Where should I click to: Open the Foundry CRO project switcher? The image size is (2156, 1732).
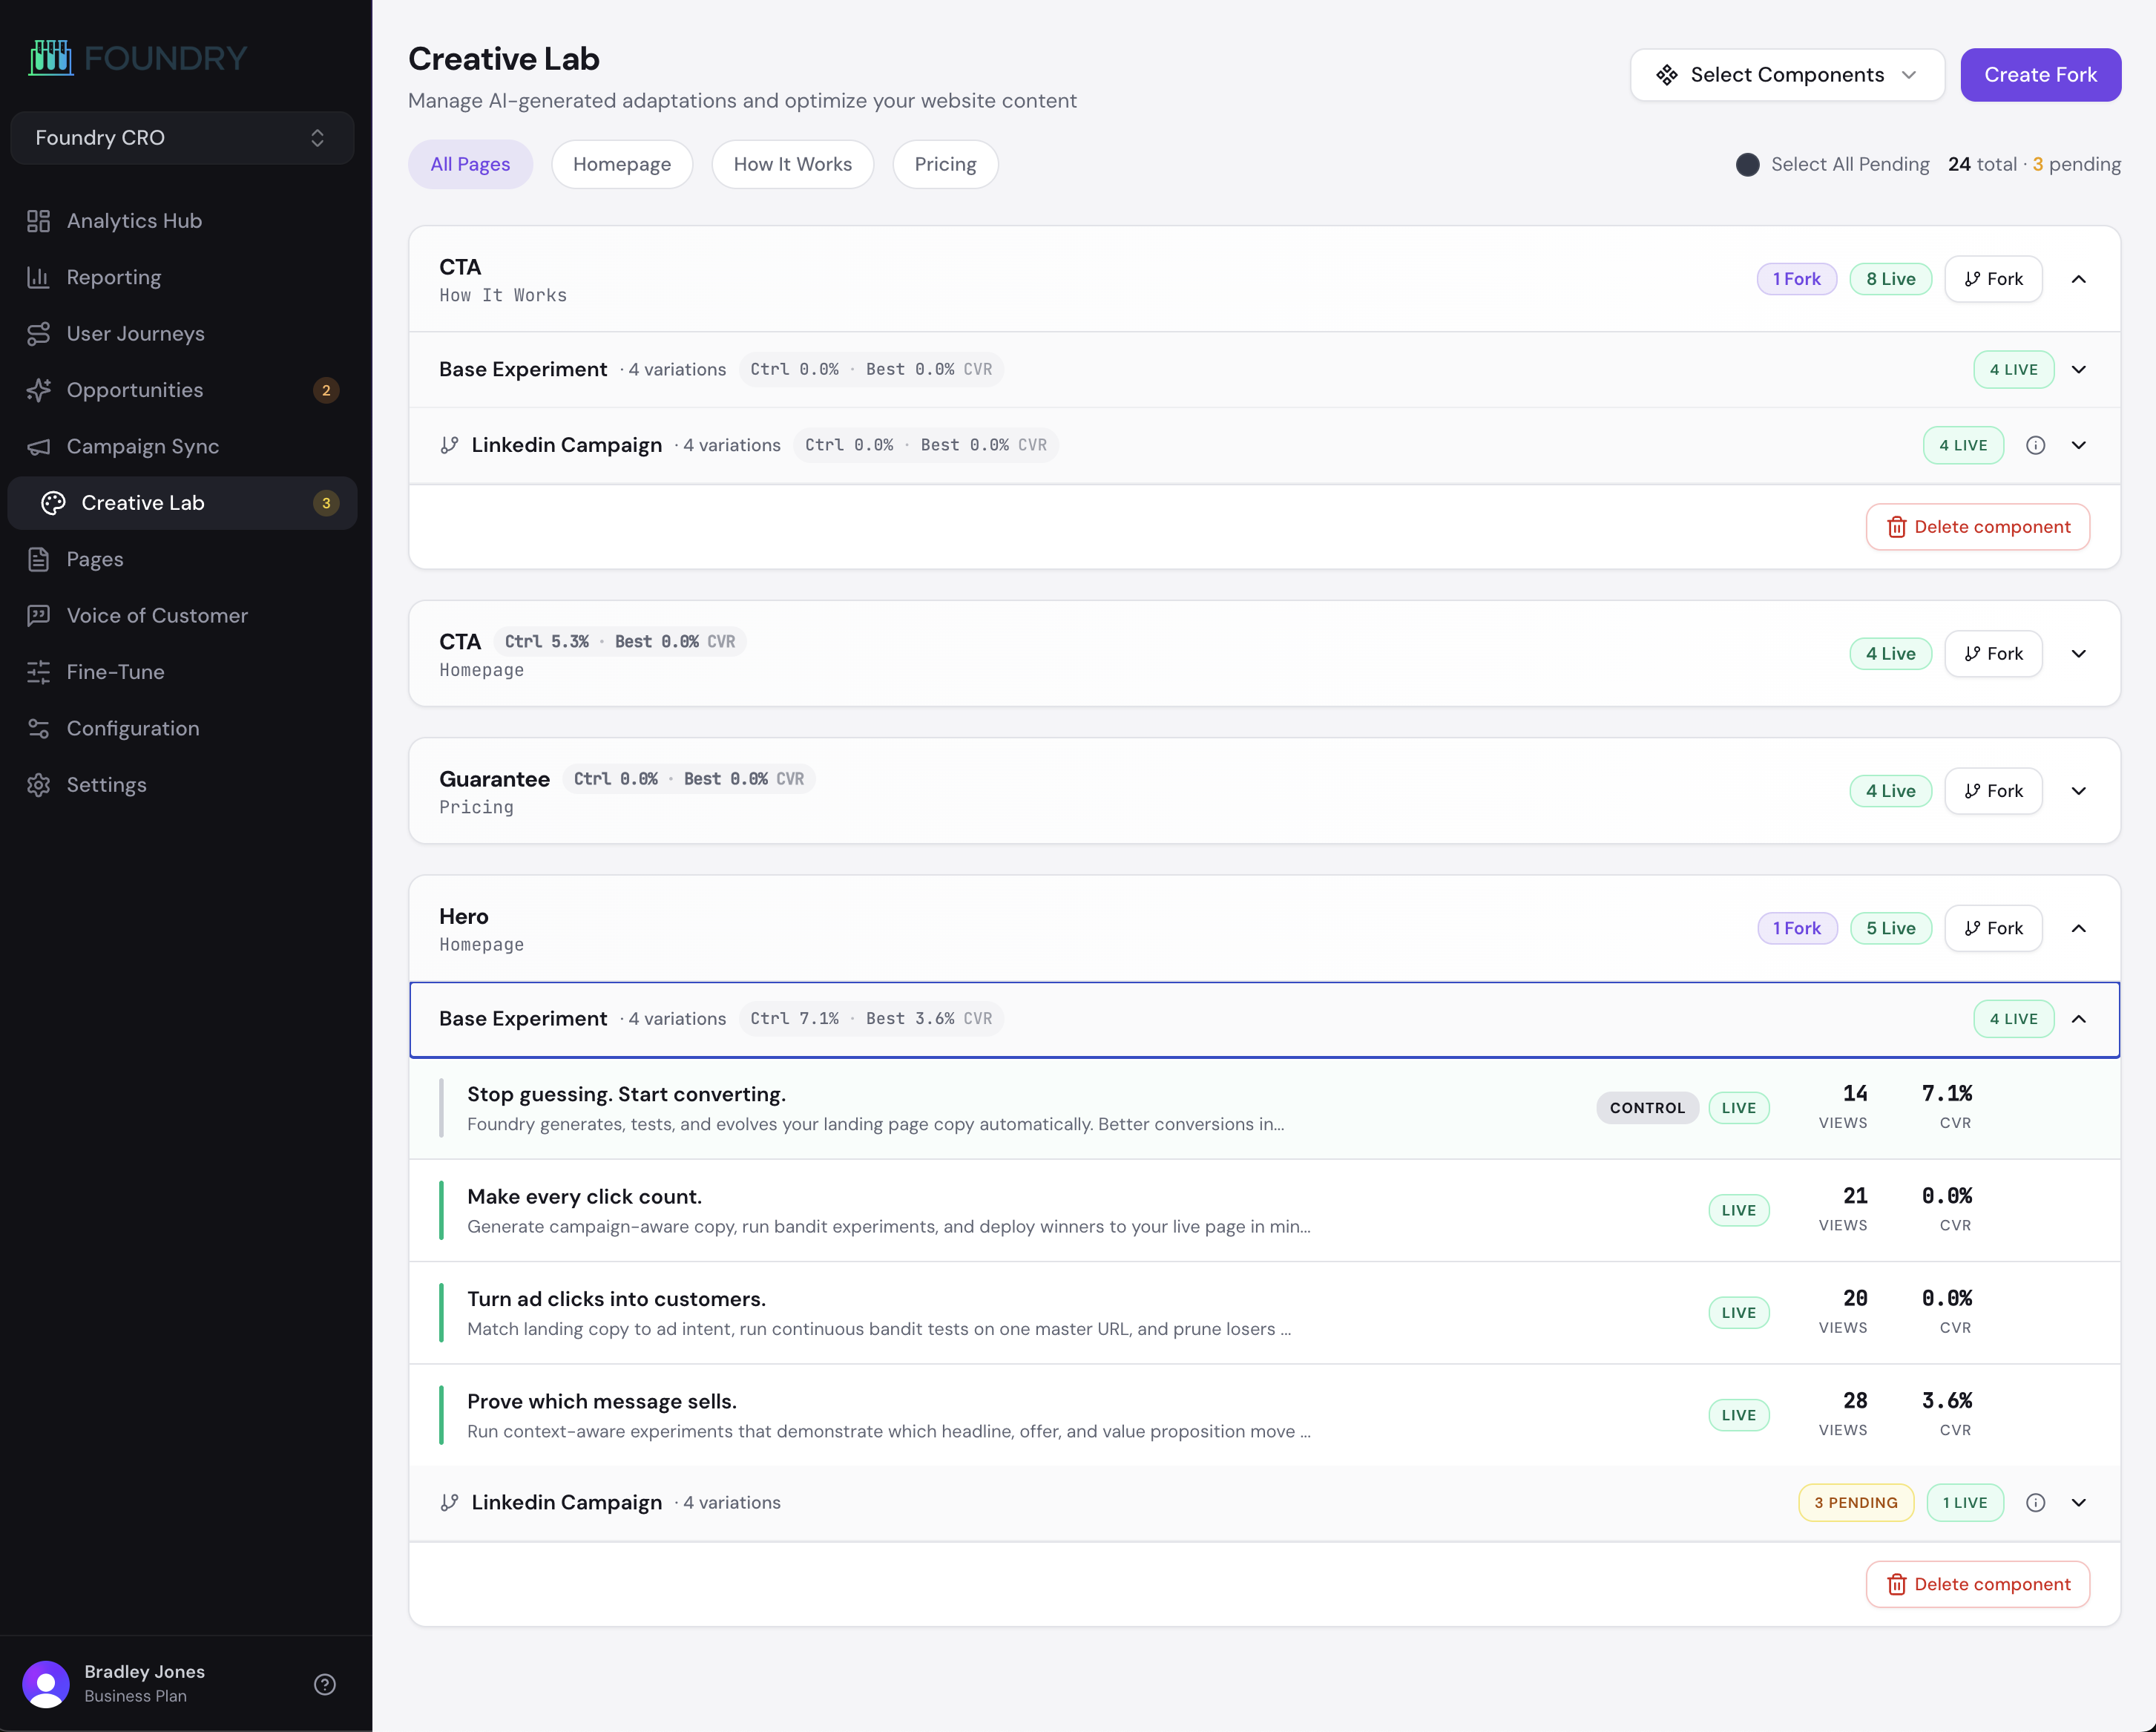pos(181,137)
